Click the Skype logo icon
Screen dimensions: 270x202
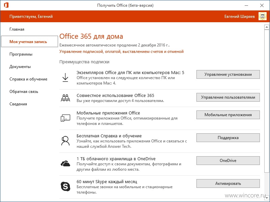65,187
